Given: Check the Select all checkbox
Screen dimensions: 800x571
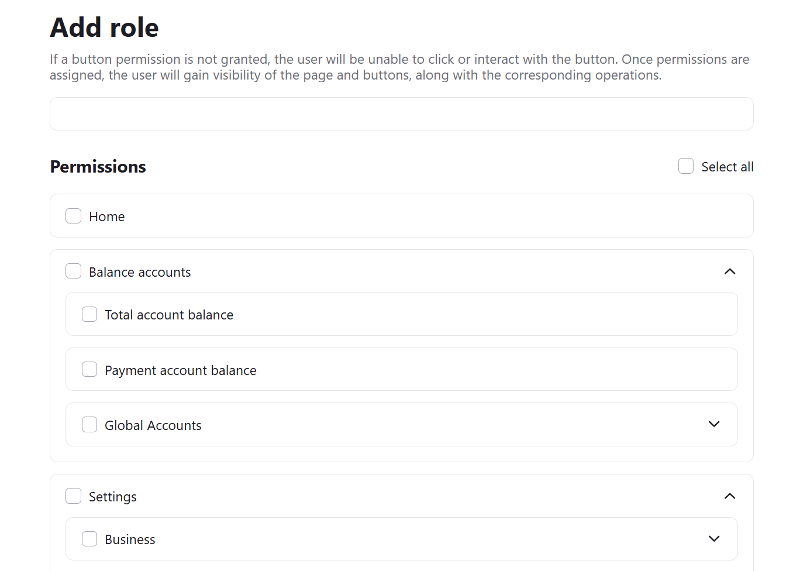Looking at the screenshot, I should 685,166.
